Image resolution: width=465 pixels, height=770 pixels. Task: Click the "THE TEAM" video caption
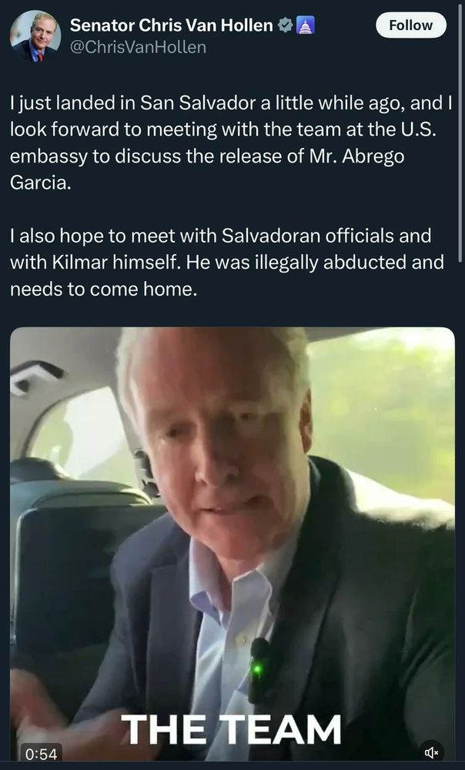pyautogui.click(x=231, y=729)
